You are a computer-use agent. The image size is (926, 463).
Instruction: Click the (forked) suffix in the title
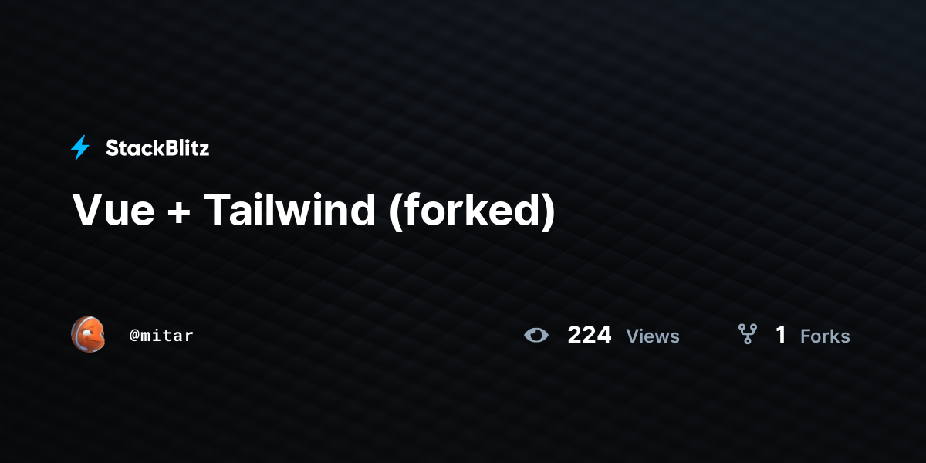(x=472, y=211)
